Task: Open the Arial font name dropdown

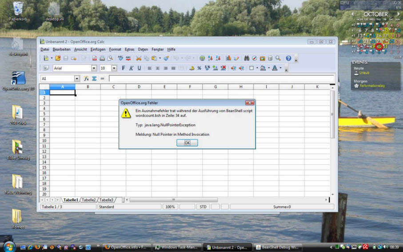Action: (x=94, y=68)
